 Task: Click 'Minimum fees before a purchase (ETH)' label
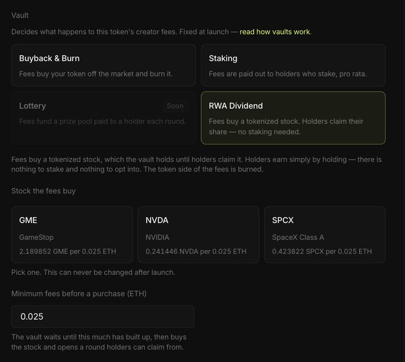point(79,294)
